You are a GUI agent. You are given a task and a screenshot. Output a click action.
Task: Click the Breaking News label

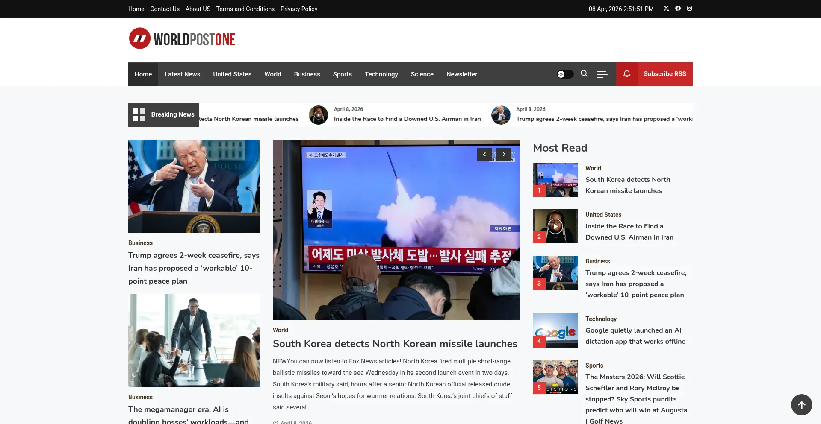point(173,114)
